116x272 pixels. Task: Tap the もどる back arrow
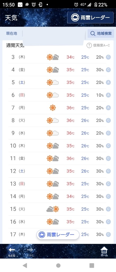click(12, 252)
